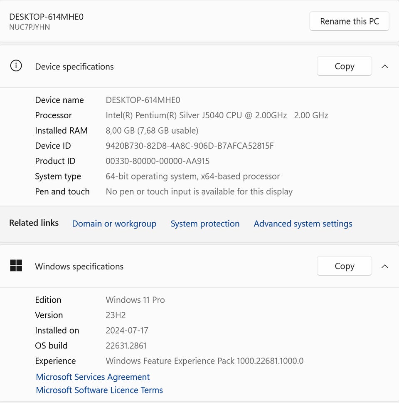
Task: Click the Installed RAM value 8,00 GB
Action: pos(152,131)
